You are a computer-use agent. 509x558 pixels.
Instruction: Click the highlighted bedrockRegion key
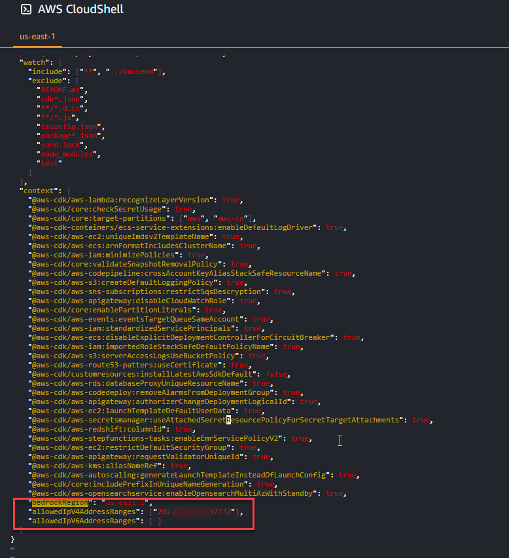click(63, 502)
